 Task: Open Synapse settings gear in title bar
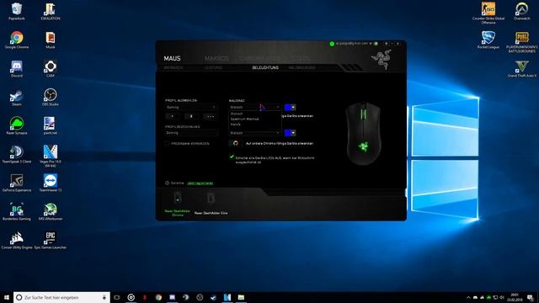[x=386, y=44]
